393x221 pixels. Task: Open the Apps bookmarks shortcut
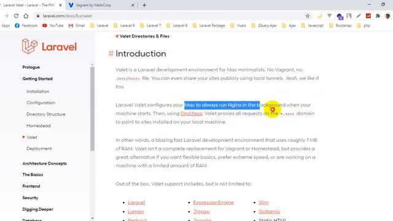[x=6, y=26]
